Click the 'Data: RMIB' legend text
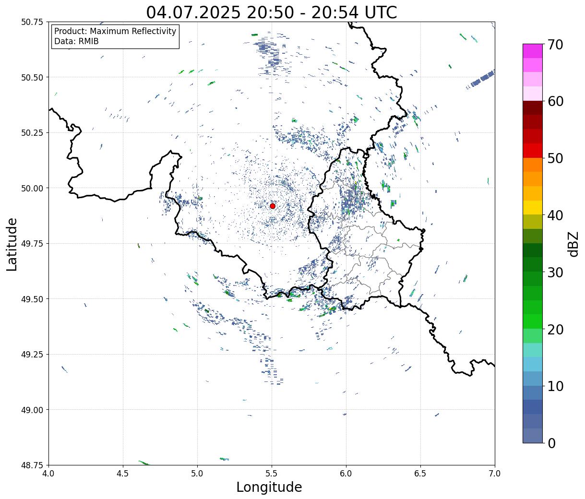The image size is (585, 499). tap(76, 42)
